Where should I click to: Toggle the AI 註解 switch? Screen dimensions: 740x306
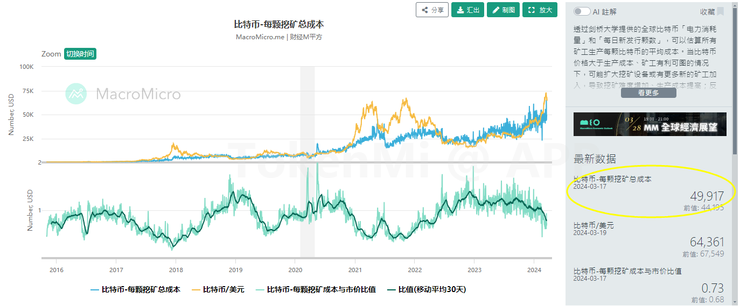pyautogui.click(x=582, y=11)
